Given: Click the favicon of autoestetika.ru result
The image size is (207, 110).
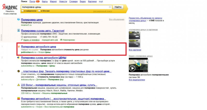Looking at the screenshot, I should click(19, 57).
